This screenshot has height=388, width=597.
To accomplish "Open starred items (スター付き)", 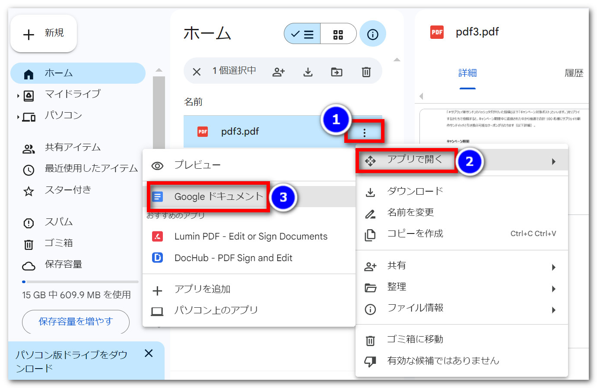I will tap(68, 190).
